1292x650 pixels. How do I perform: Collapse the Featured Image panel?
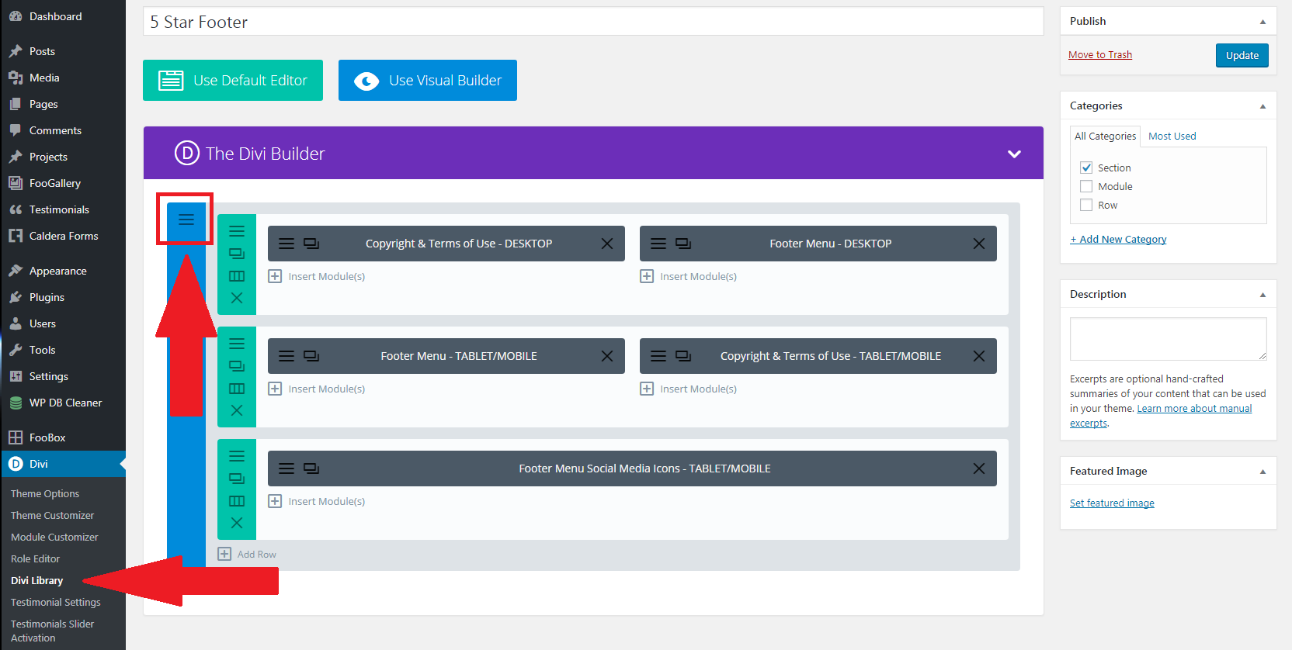(x=1262, y=472)
